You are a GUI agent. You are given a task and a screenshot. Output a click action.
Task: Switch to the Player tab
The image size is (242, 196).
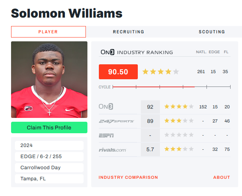[x=48, y=32]
